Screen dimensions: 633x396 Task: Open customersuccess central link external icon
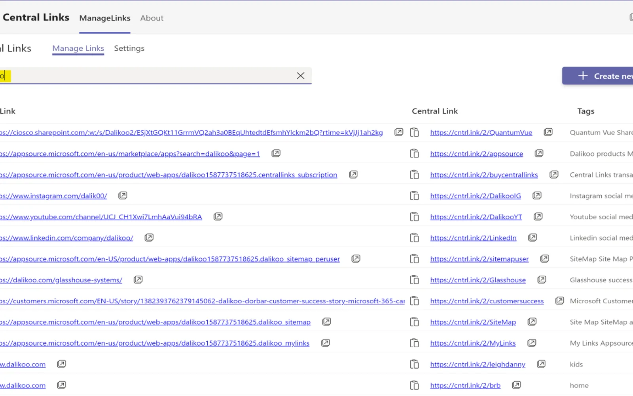coord(559,301)
